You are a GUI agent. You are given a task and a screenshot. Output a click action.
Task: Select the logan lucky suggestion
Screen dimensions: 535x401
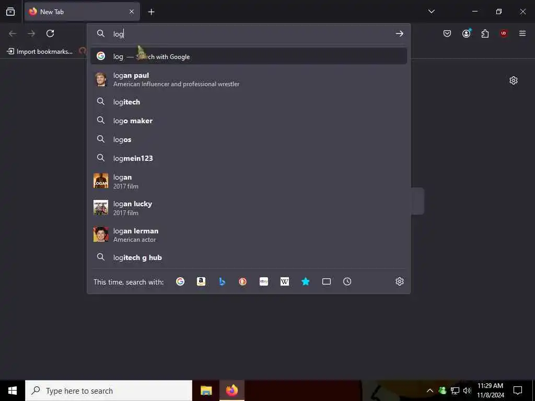pyautogui.click(x=248, y=208)
